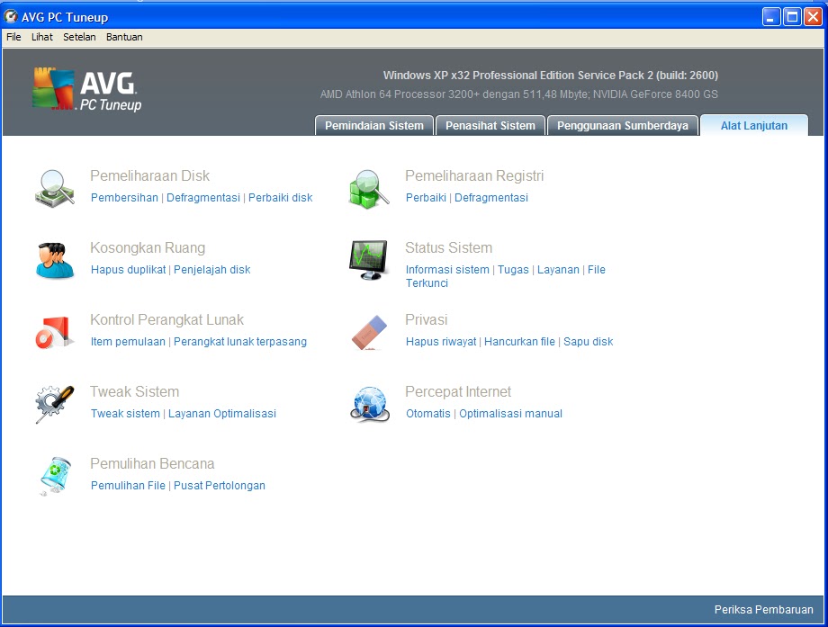Open the File menu
This screenshot has height=627, width=828.
(x=13, y=37)
